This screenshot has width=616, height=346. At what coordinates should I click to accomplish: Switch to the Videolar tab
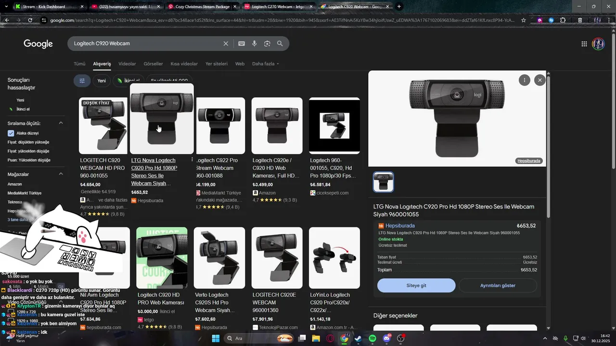[127, 64]
